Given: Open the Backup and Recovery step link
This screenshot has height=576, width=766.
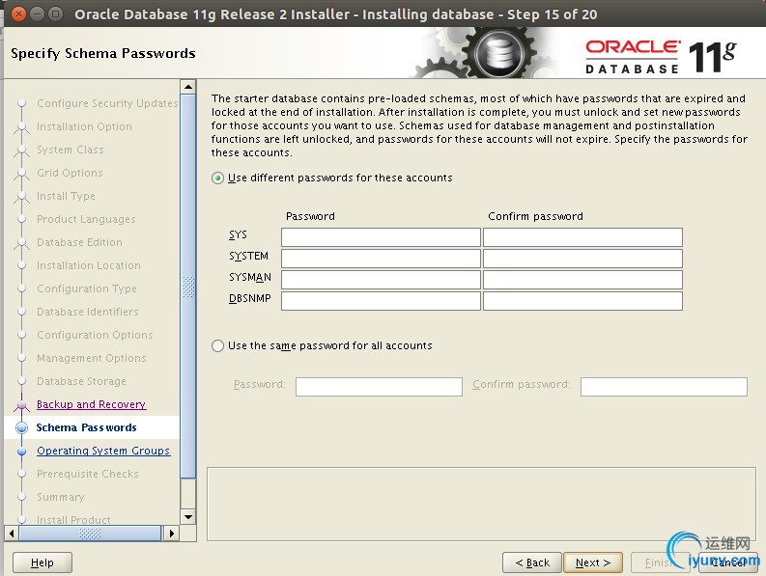Looking at the screenshot, I should click(x=92, y=404).
